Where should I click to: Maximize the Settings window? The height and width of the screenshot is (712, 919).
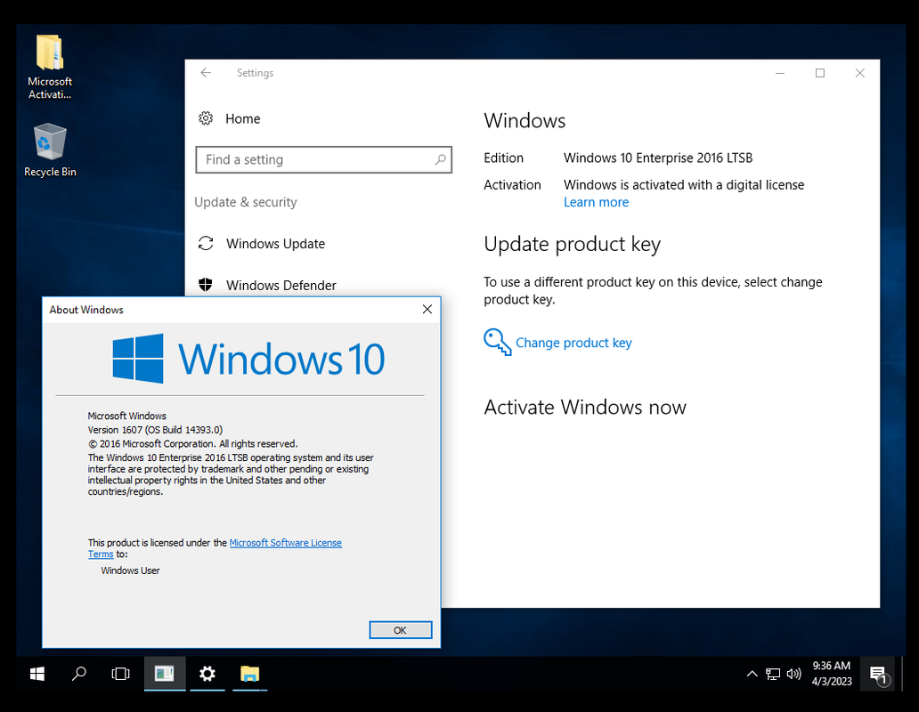click(820, 73)
